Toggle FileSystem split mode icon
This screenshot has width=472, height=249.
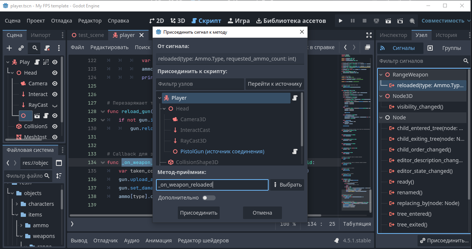click(x=59, y=163)
